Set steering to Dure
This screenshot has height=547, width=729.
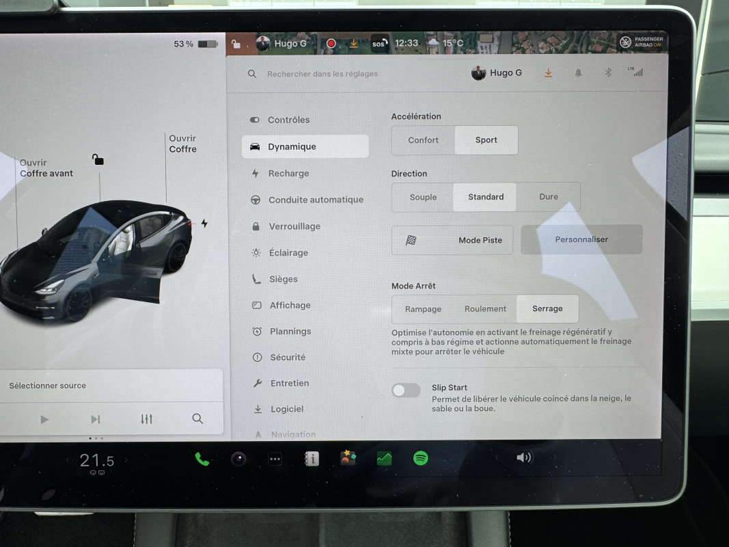click(549, 197)
